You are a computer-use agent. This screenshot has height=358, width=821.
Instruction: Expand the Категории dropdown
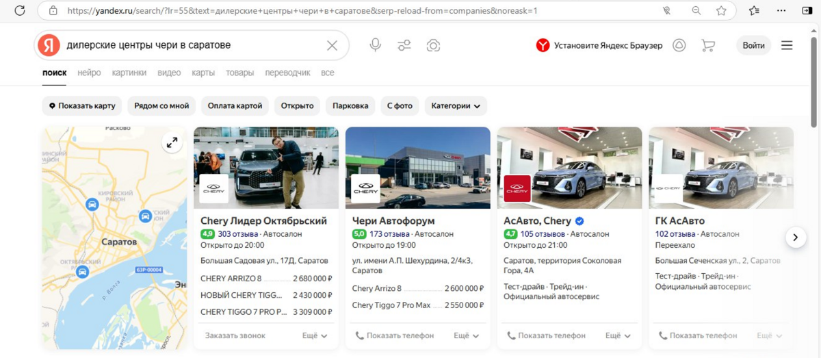456,106
